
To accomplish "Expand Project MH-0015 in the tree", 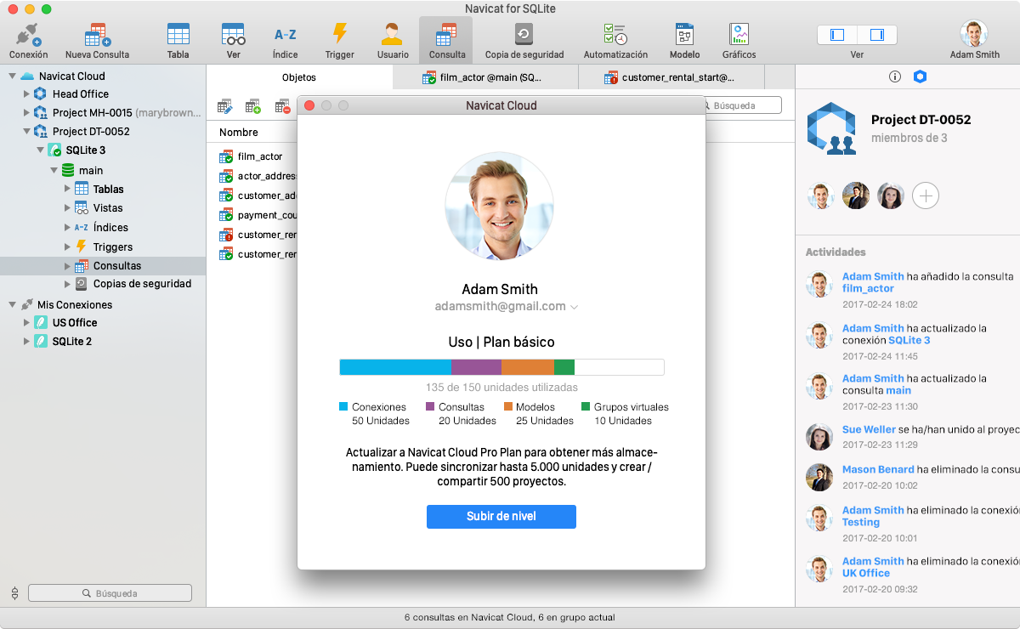I will [x=25, y=113].
